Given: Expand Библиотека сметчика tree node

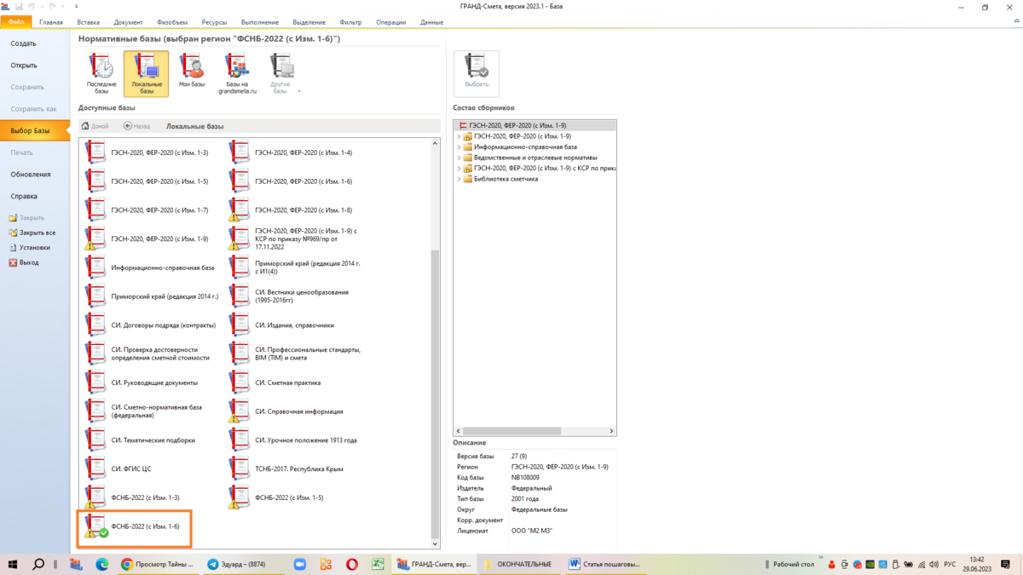Looking at the screenshot, I should click(x=459, y=179).
